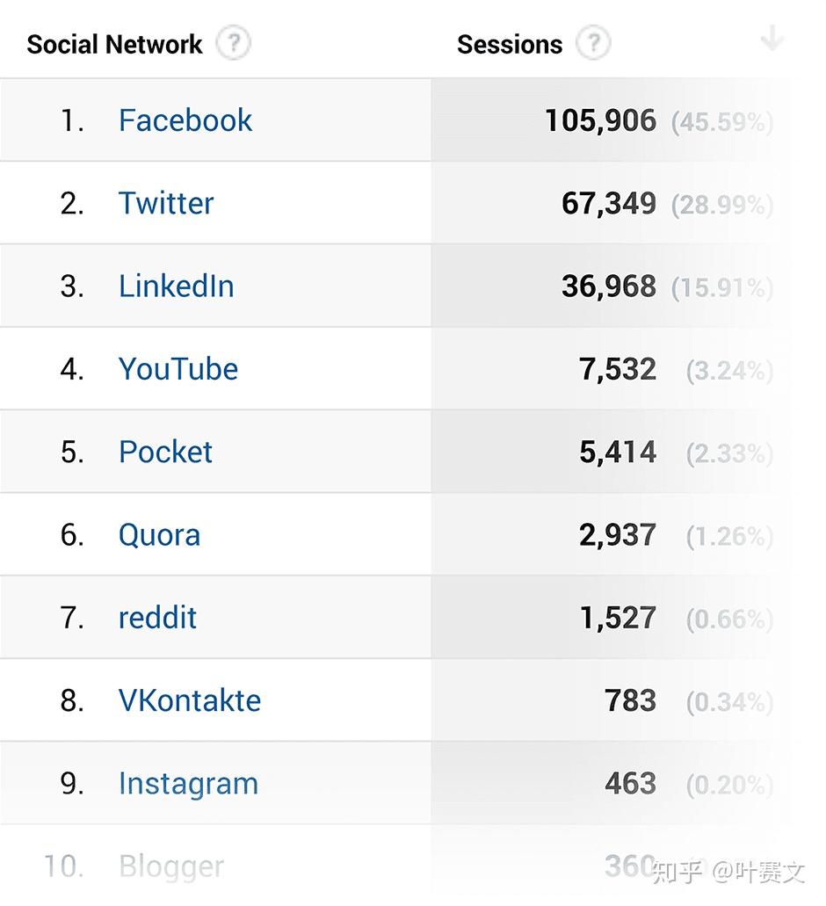The image size is (826, 906).
Task: Open the Quora network link
Action: (x=159, y=535)
